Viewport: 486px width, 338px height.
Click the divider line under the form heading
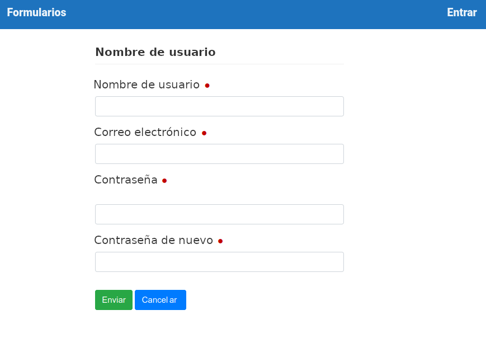[x=219, y=64]
